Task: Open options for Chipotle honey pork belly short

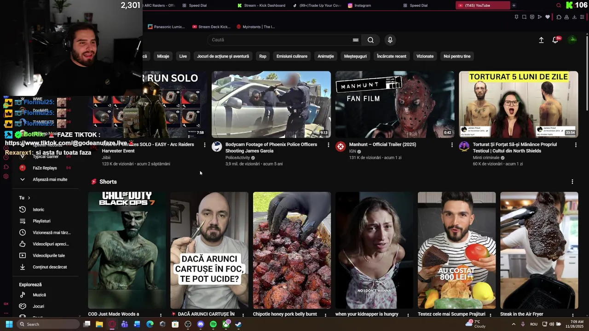Action: [325, 315]
